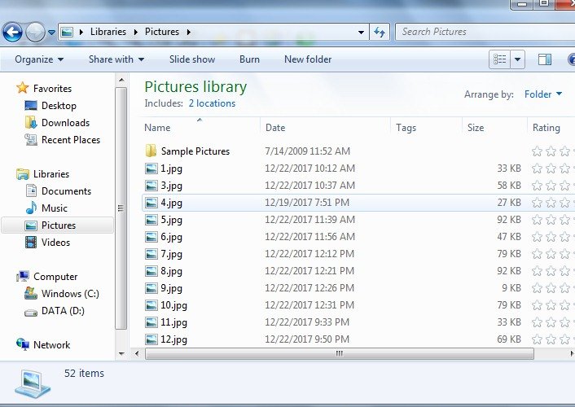Open recent pages dropdown beside Forward button
575x407 pixels.
[51, 33]
